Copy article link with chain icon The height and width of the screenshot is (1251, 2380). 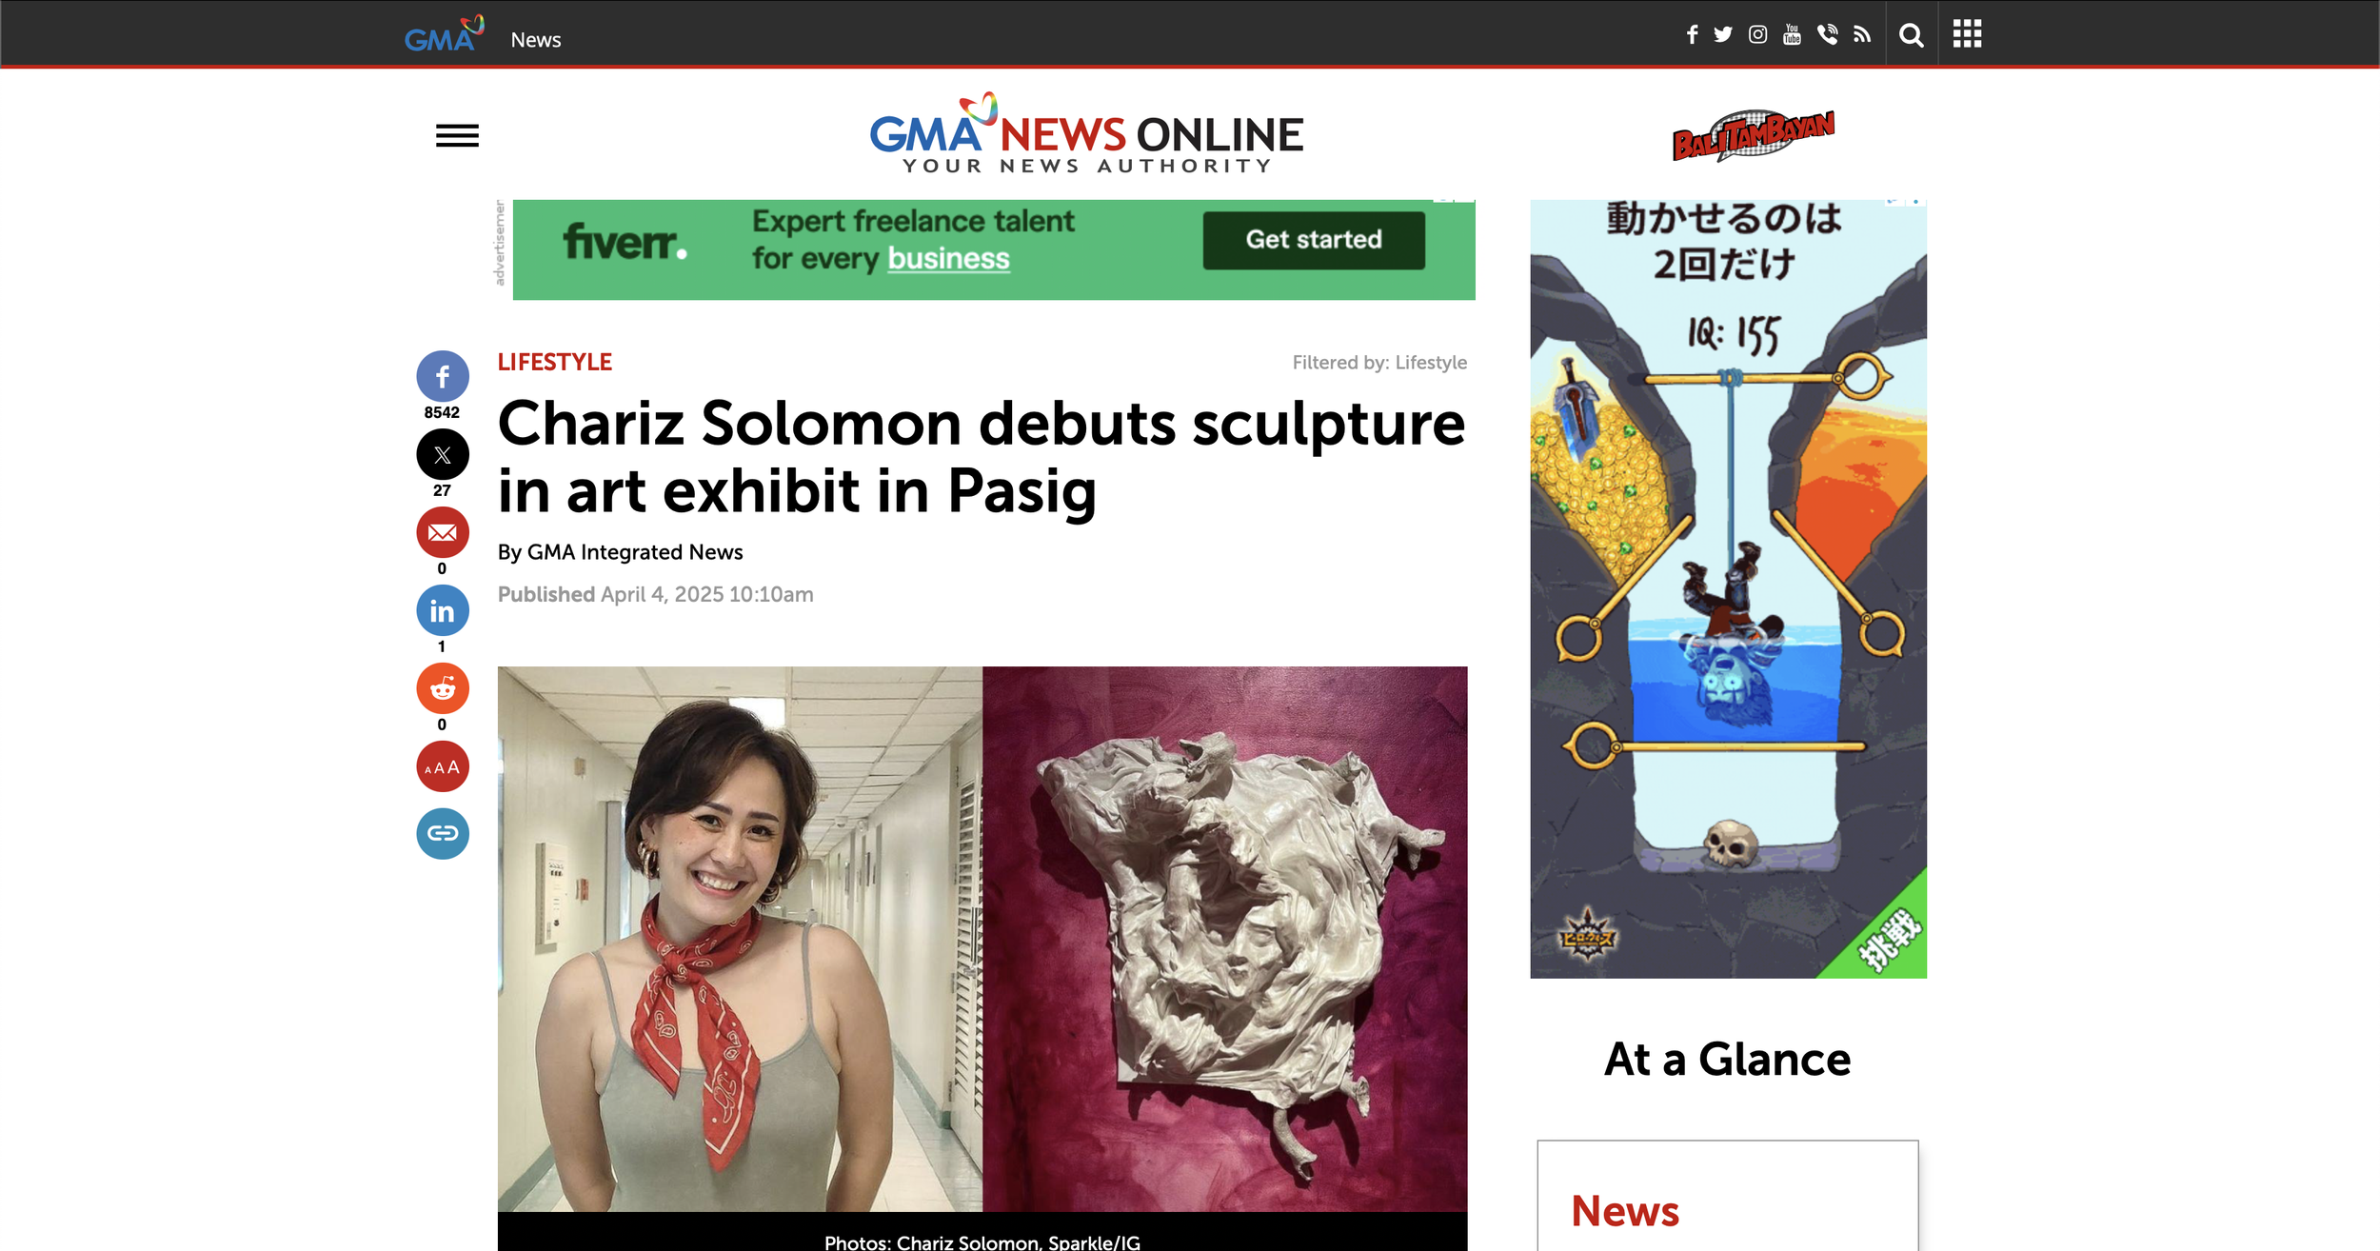[443, 834]
